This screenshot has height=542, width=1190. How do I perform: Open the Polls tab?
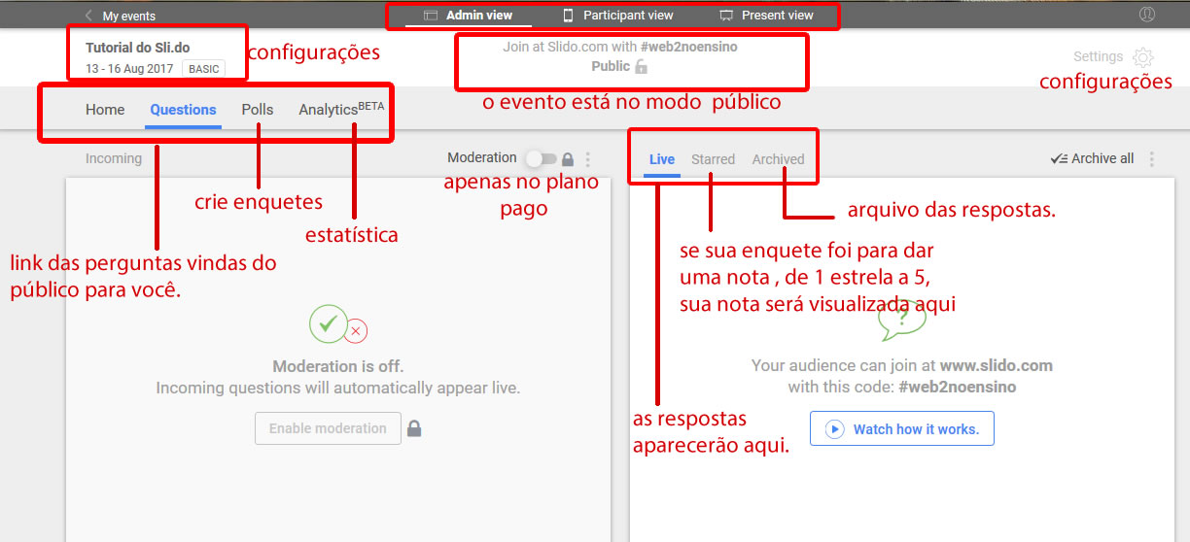(258, 110)
